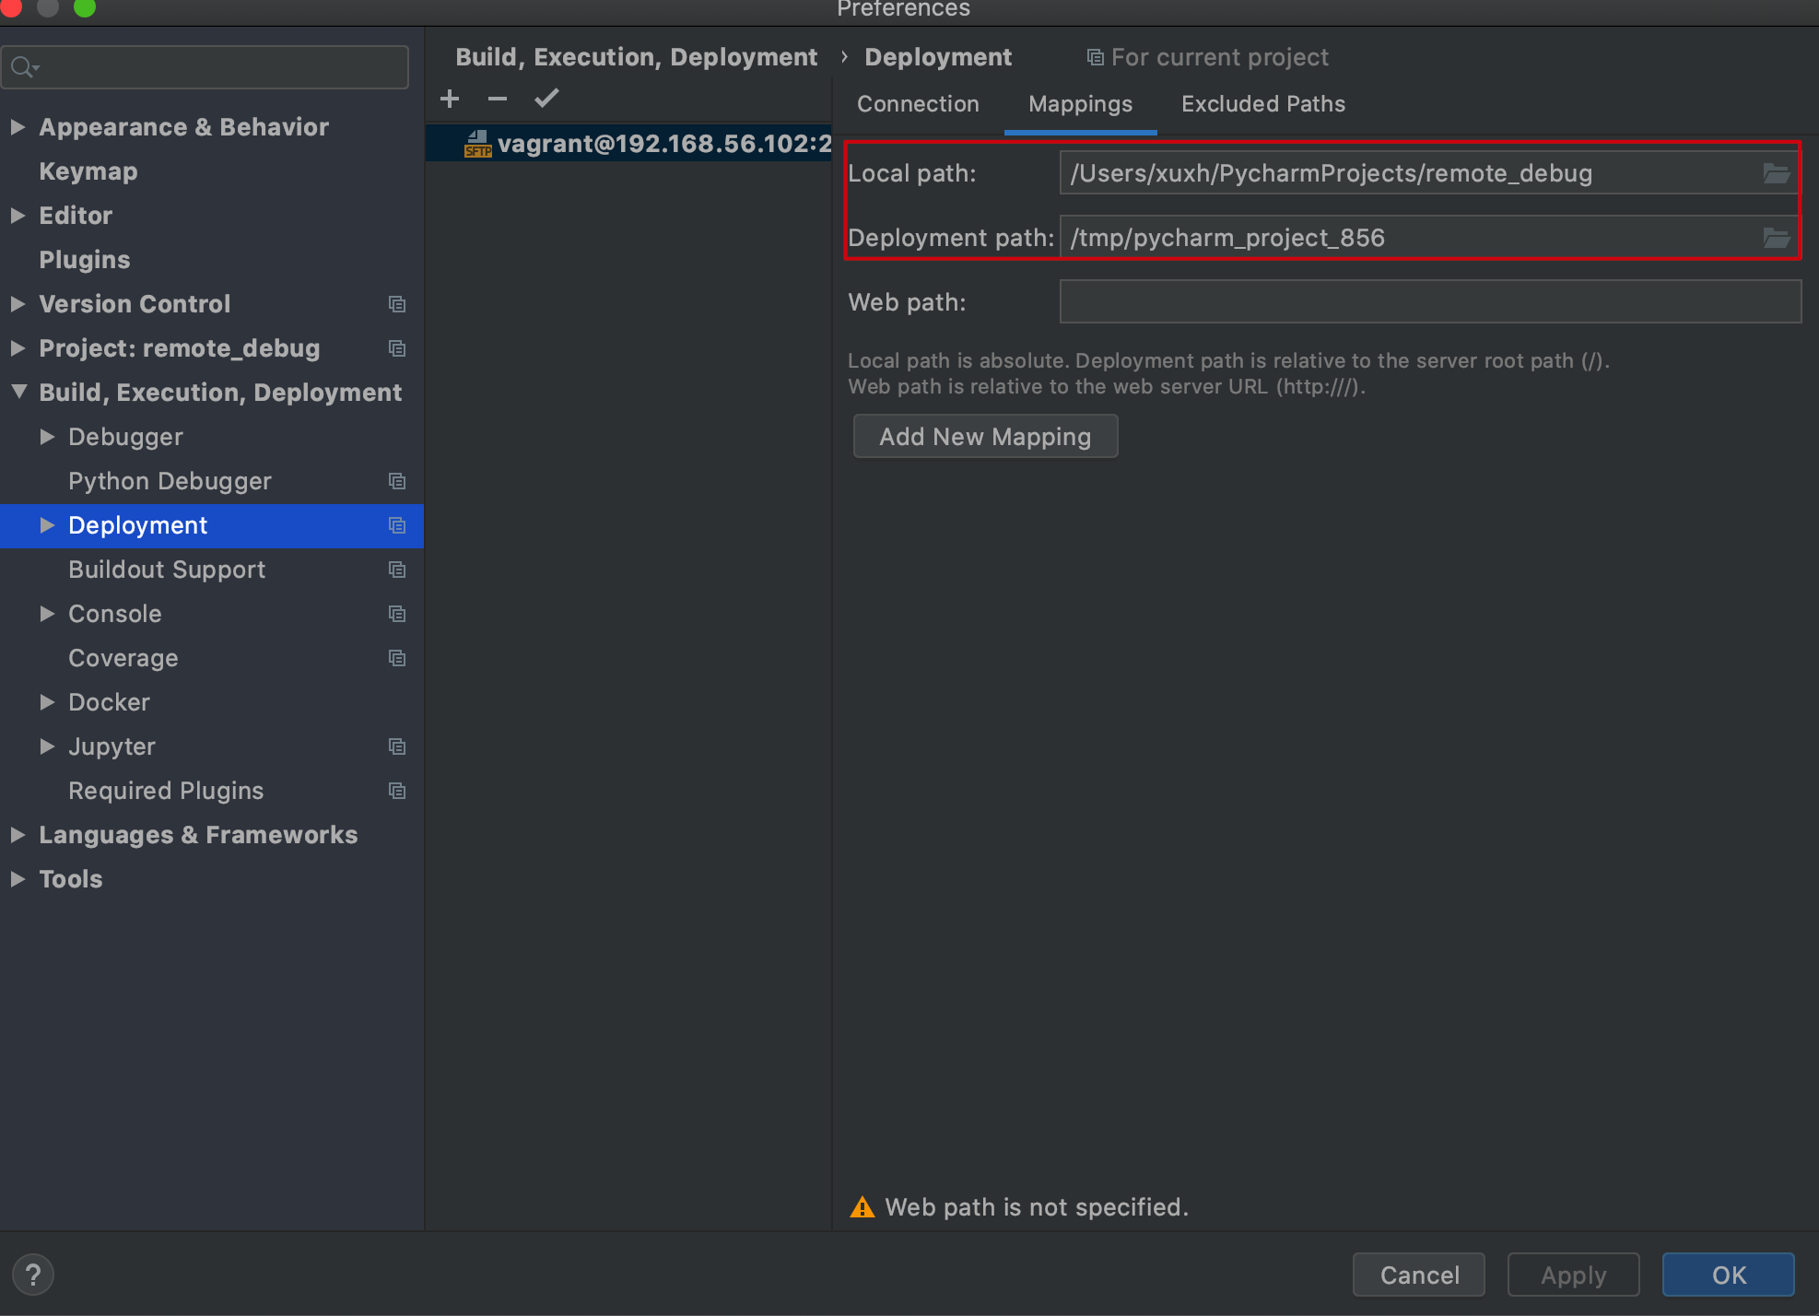Expand Languages & Frameworks section
The image size is (1819, 1316).
(18, 835)
